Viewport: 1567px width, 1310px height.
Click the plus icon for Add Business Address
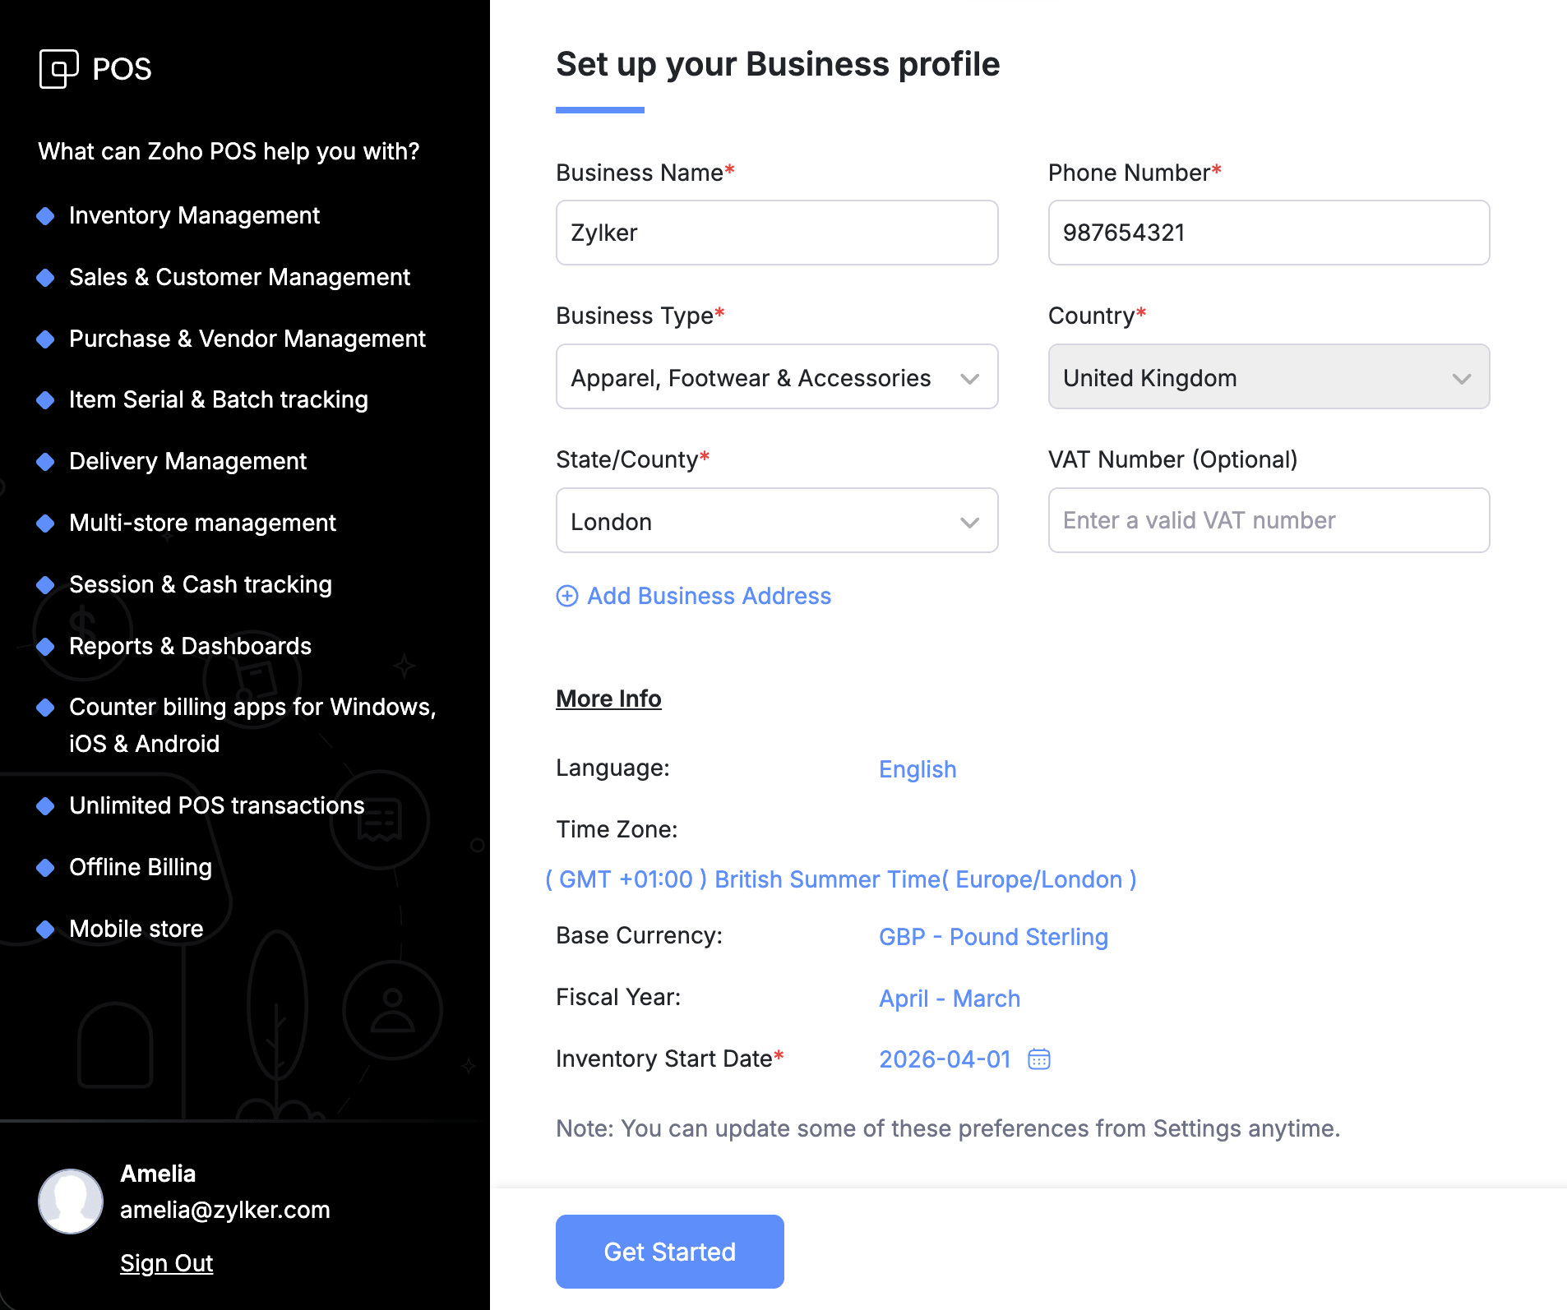point(567,596)
